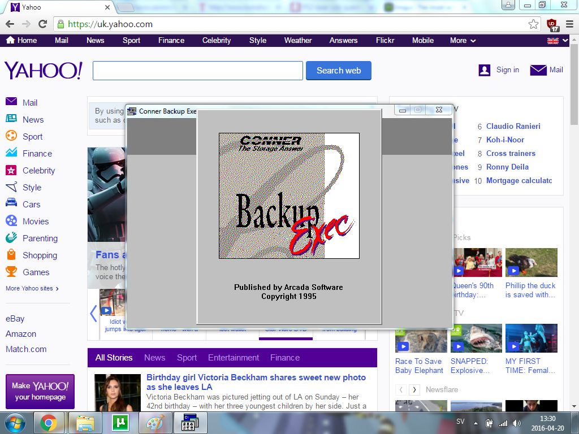
Task: Click the SV language indicator in taskbar
Action: tap(460, 422)
